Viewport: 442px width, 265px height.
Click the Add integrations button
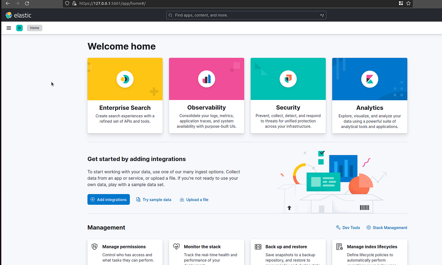point(108,199)
